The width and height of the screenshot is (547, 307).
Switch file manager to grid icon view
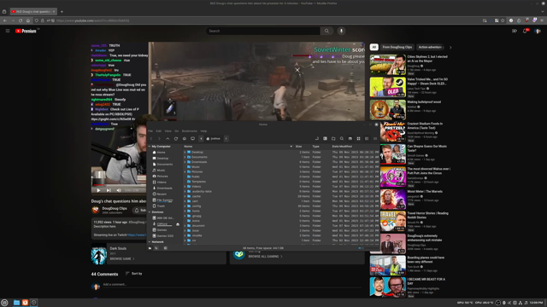(x=358, y=138)
